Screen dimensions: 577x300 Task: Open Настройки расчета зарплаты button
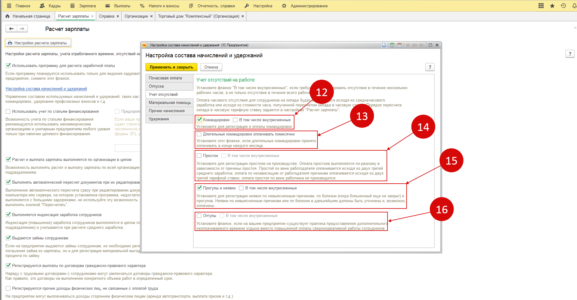pyautogui.click(x=38, y=43)
